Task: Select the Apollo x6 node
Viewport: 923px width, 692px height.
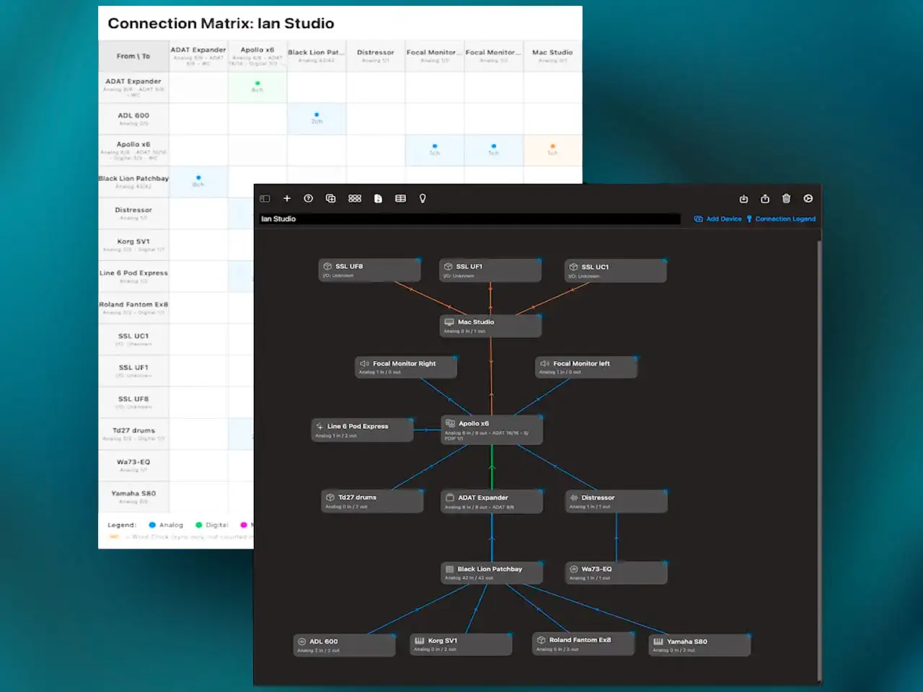Action: pyautogui.click(x=492, y=430)
